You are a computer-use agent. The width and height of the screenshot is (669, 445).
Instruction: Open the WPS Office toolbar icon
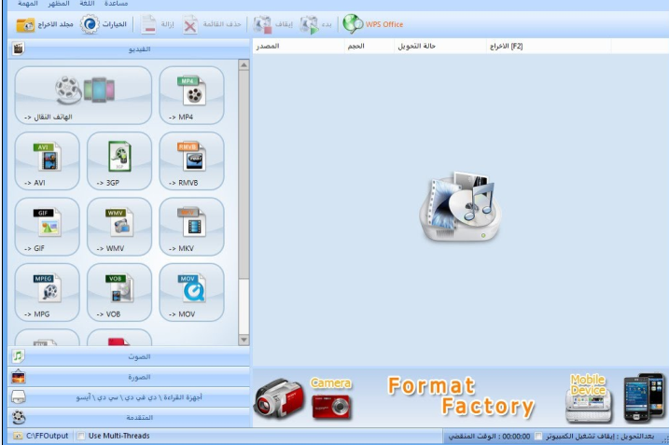[353, 24]
